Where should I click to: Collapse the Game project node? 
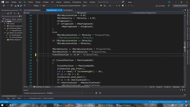pyautogui.click(x=3, y=21)
